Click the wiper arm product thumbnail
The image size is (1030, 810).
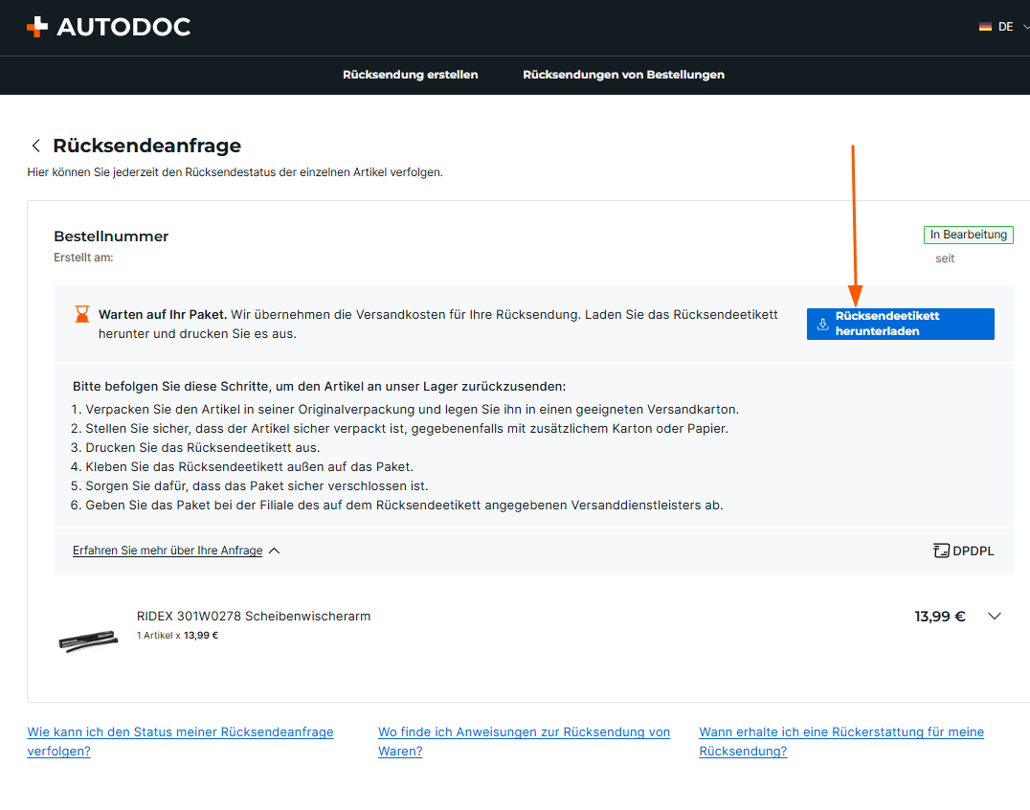(88, 638)
